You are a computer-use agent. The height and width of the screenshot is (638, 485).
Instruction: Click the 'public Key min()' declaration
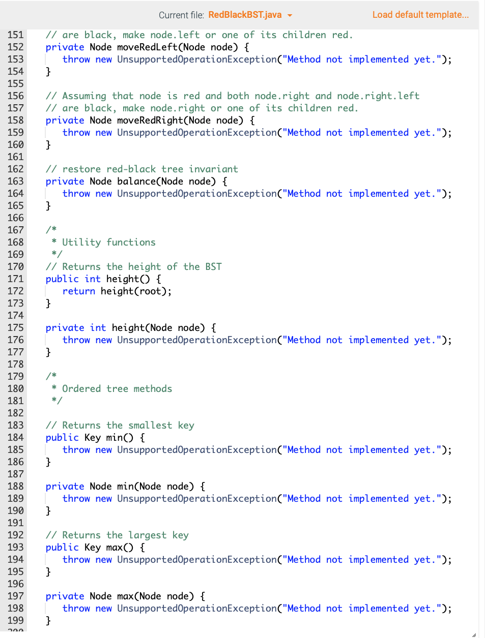point(95,438)
